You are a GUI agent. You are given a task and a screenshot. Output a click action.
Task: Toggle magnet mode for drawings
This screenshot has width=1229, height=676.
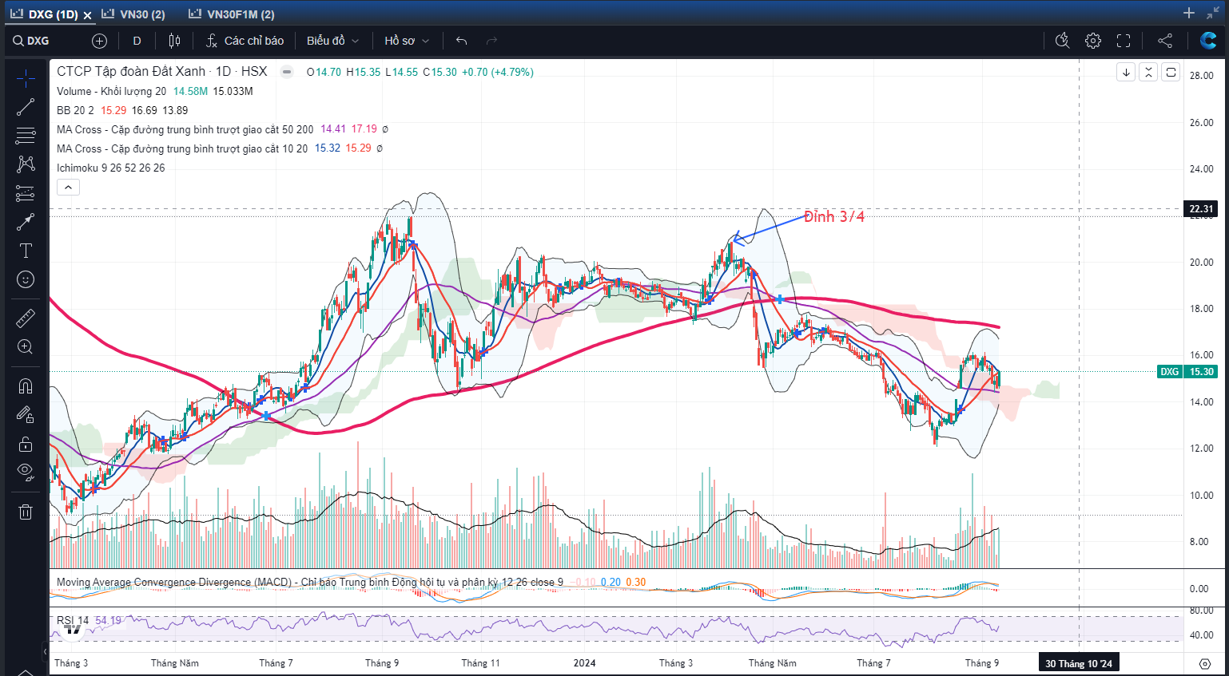[x=26, y=386]
